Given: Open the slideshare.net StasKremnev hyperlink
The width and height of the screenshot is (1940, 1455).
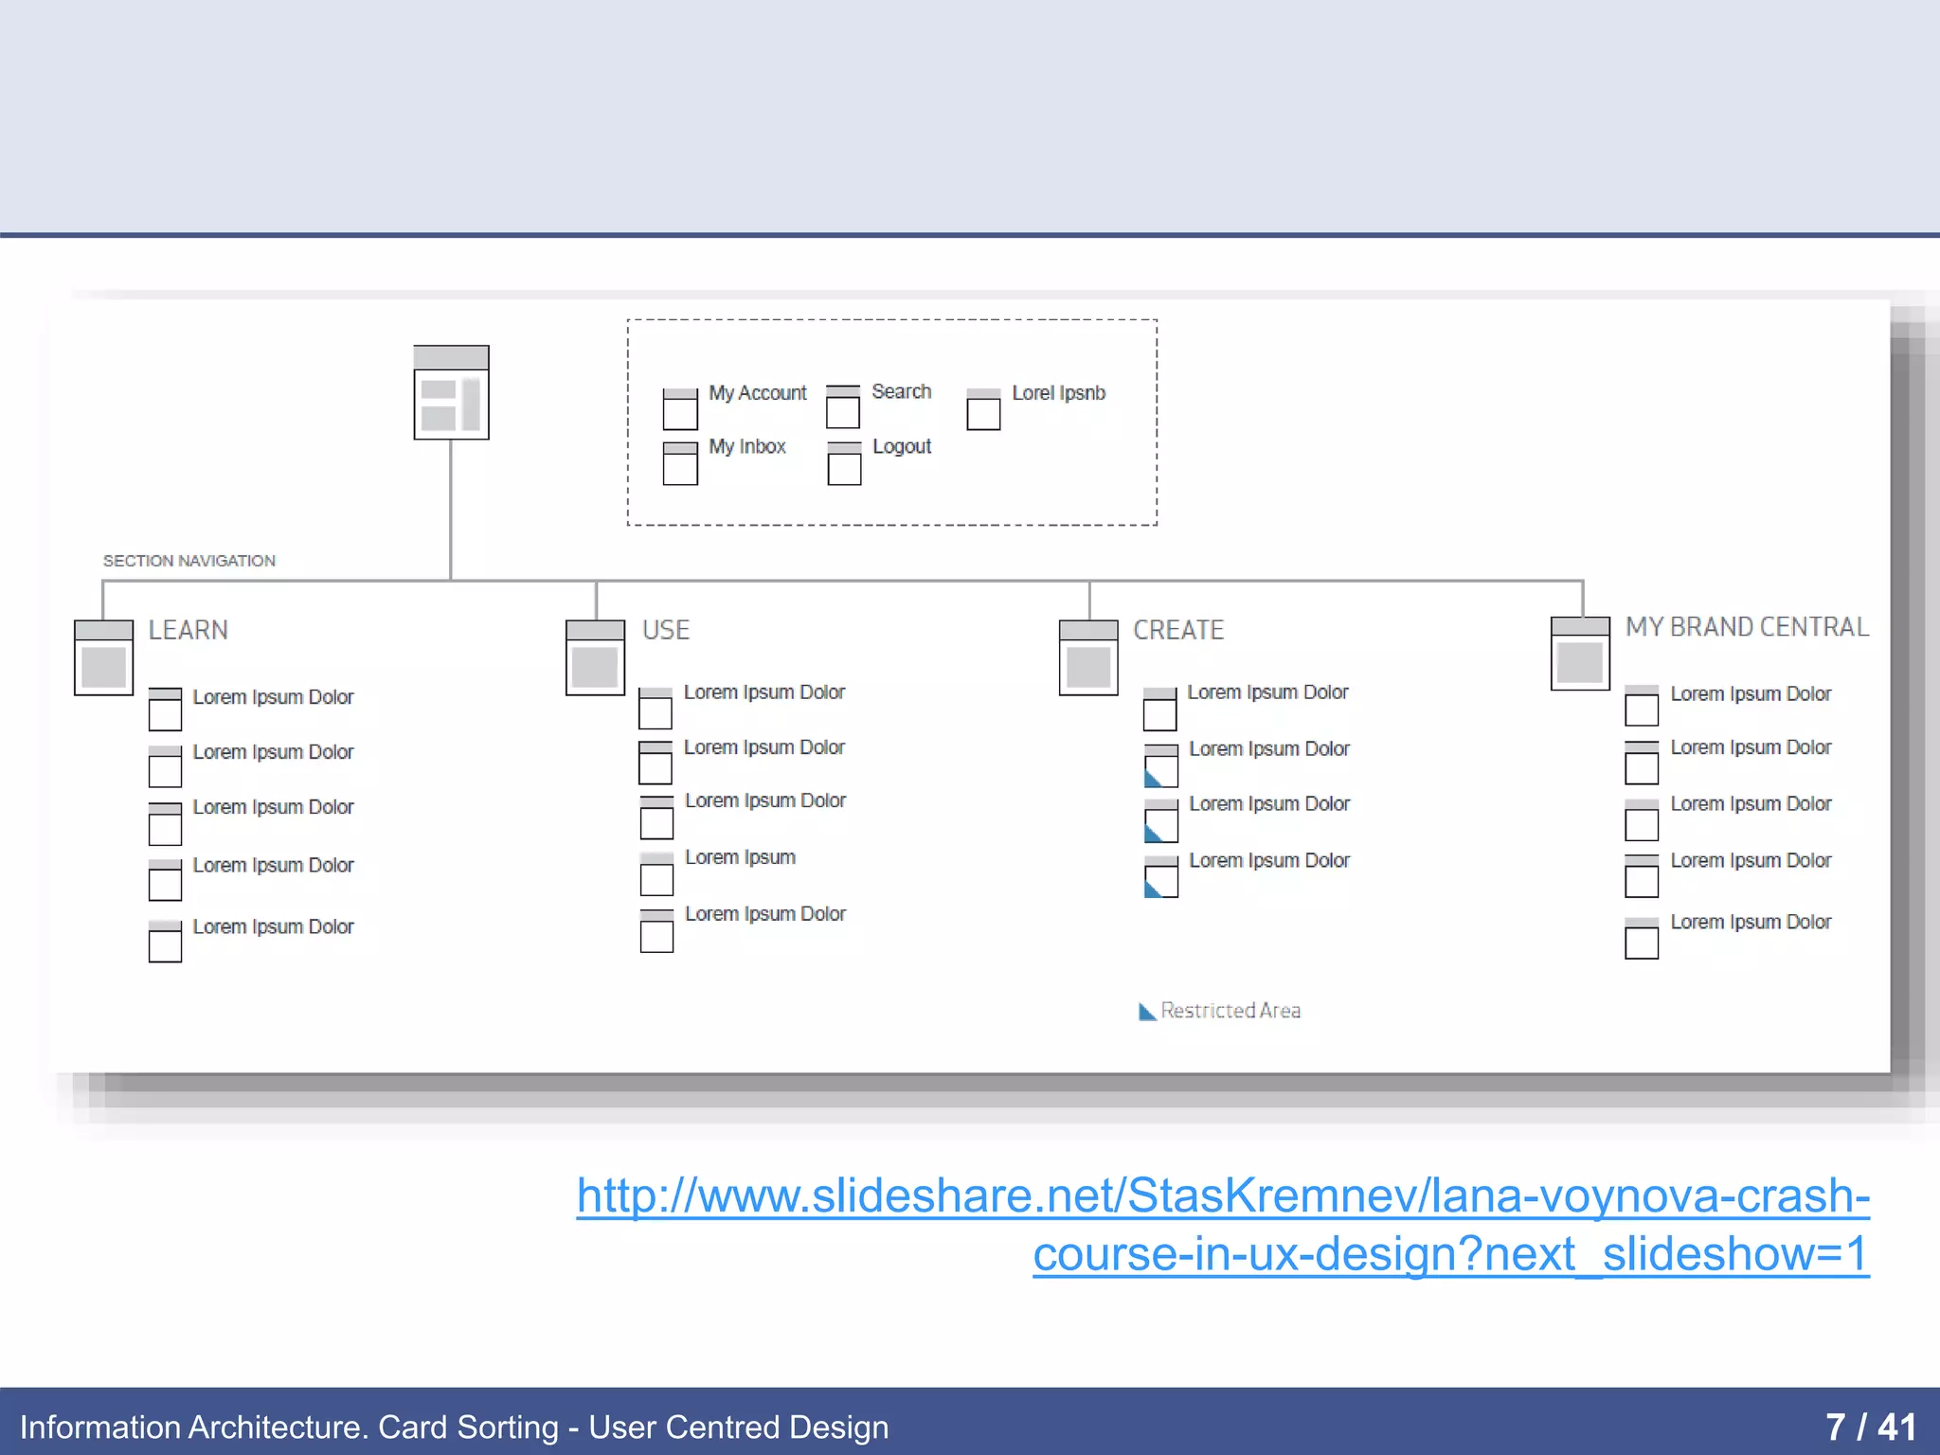Looking at the screenshot, I should 1222,1196.
